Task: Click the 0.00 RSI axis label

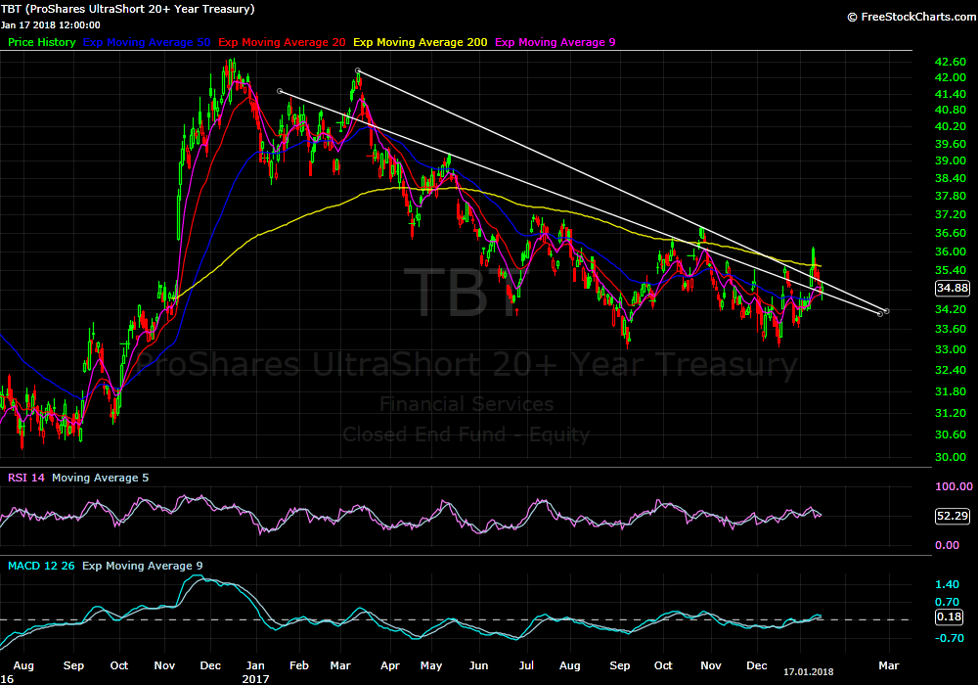Action: [947, 545]
